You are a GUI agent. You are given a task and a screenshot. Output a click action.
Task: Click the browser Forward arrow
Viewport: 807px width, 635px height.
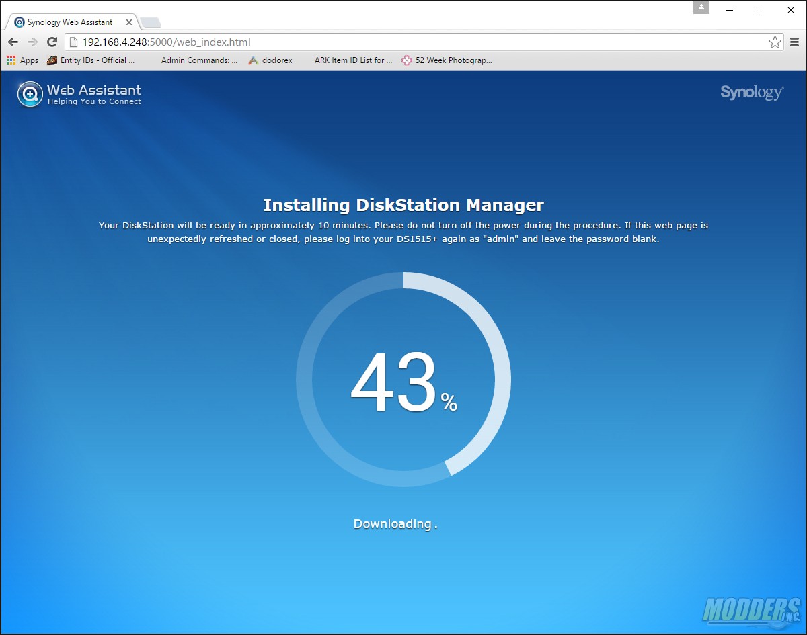coord(32,42)
